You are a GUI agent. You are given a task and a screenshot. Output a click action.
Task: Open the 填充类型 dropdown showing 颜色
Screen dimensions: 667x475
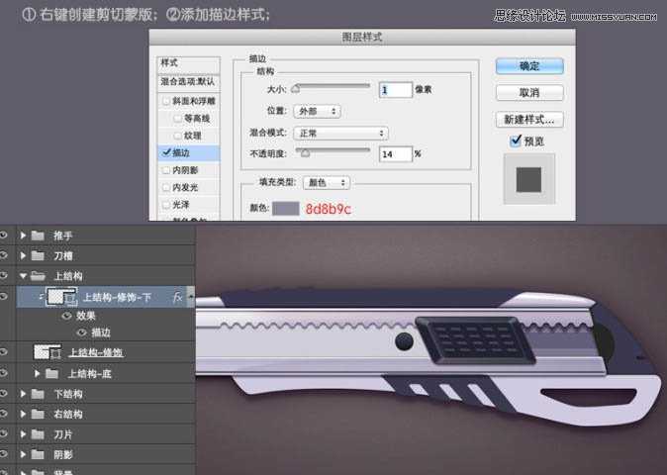(327, 183)
